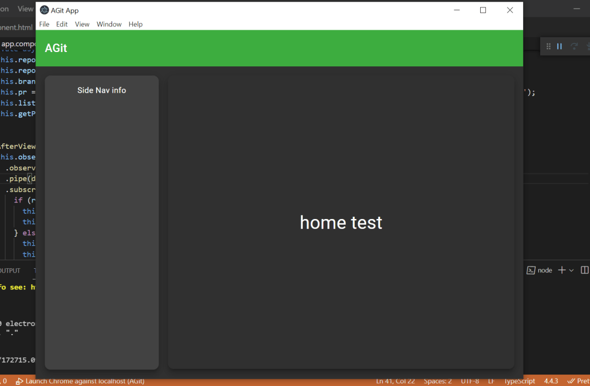Select the TypeScript language mode indicator
The height and width of the screenshot is (386, 590).
tap(519, 381)
